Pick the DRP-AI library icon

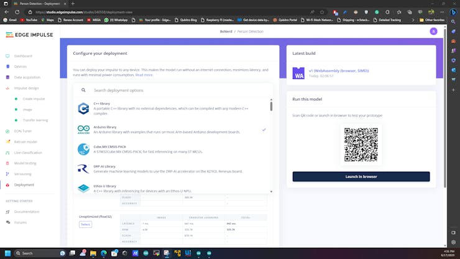coord(83,169)
